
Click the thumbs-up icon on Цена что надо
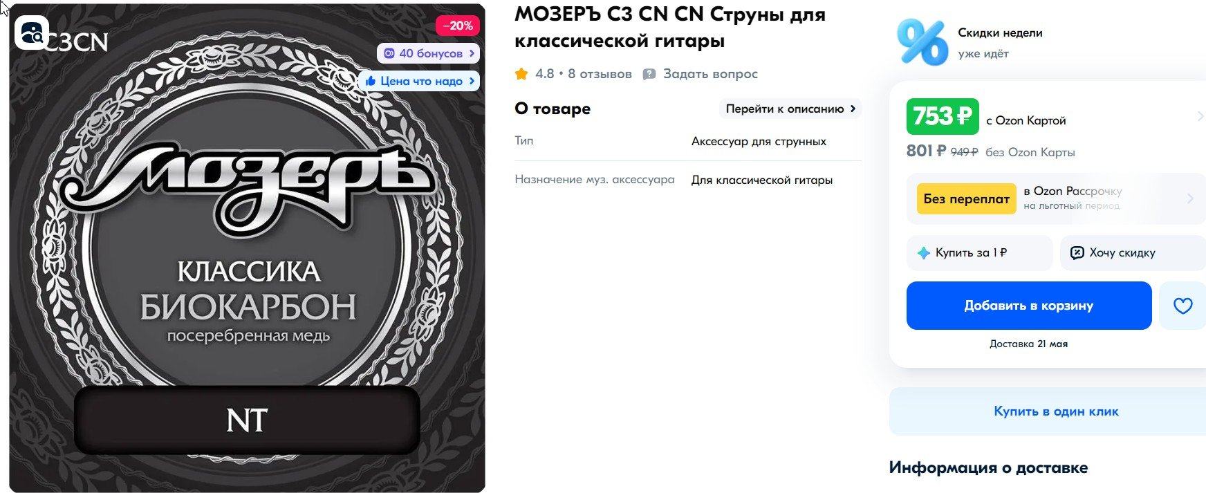[371, 81]
